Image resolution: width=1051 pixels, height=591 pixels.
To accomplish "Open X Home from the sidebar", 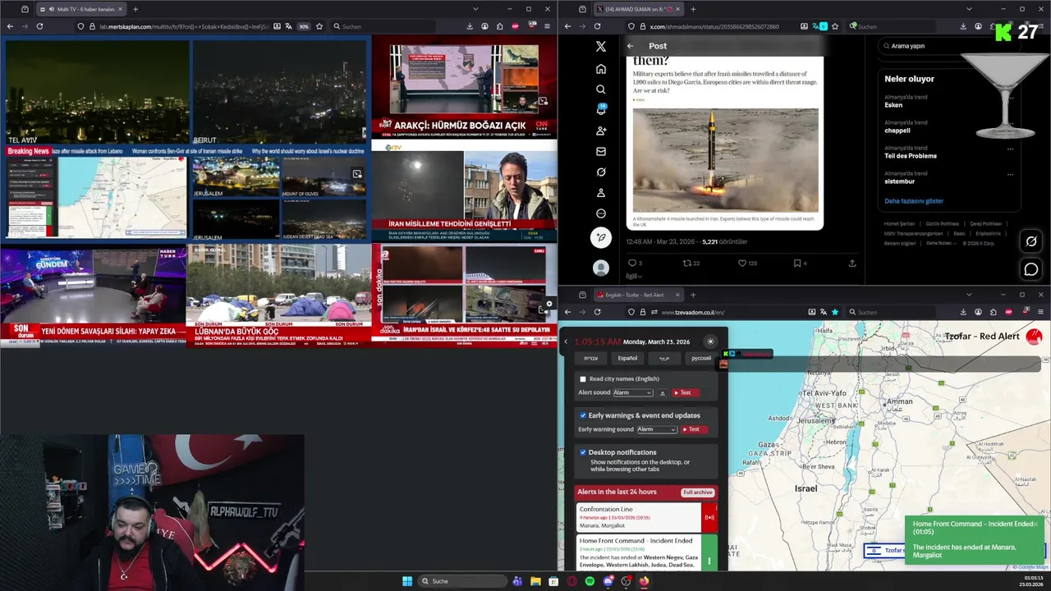I will 601,69.
